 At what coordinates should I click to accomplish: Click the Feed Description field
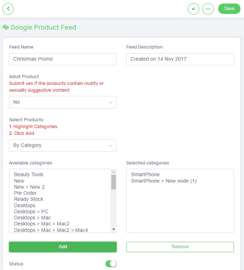[x=180, y=59]
